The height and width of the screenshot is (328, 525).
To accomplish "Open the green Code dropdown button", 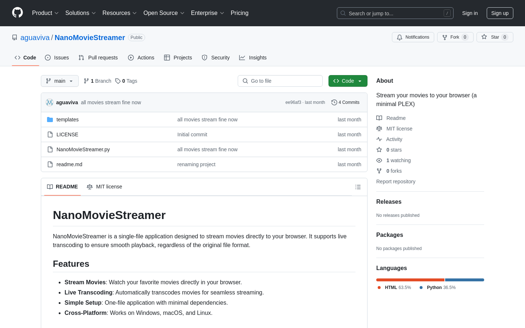I will (x=348, y=81).
